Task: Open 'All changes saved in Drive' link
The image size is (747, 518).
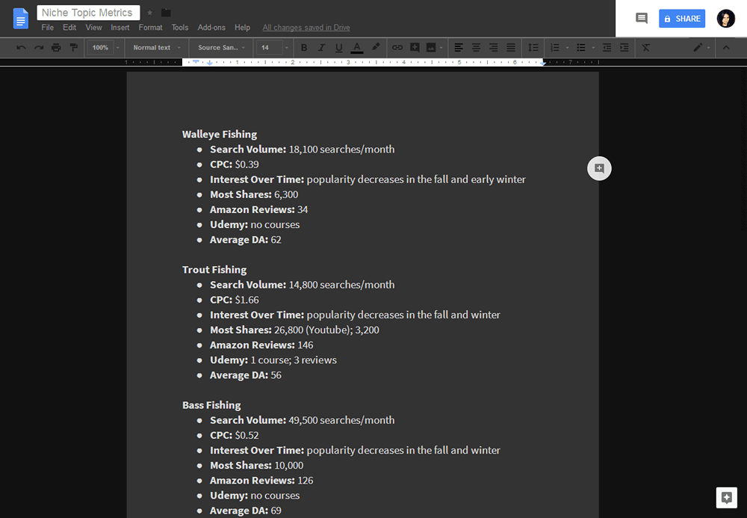Action: [x=306, y=28]
